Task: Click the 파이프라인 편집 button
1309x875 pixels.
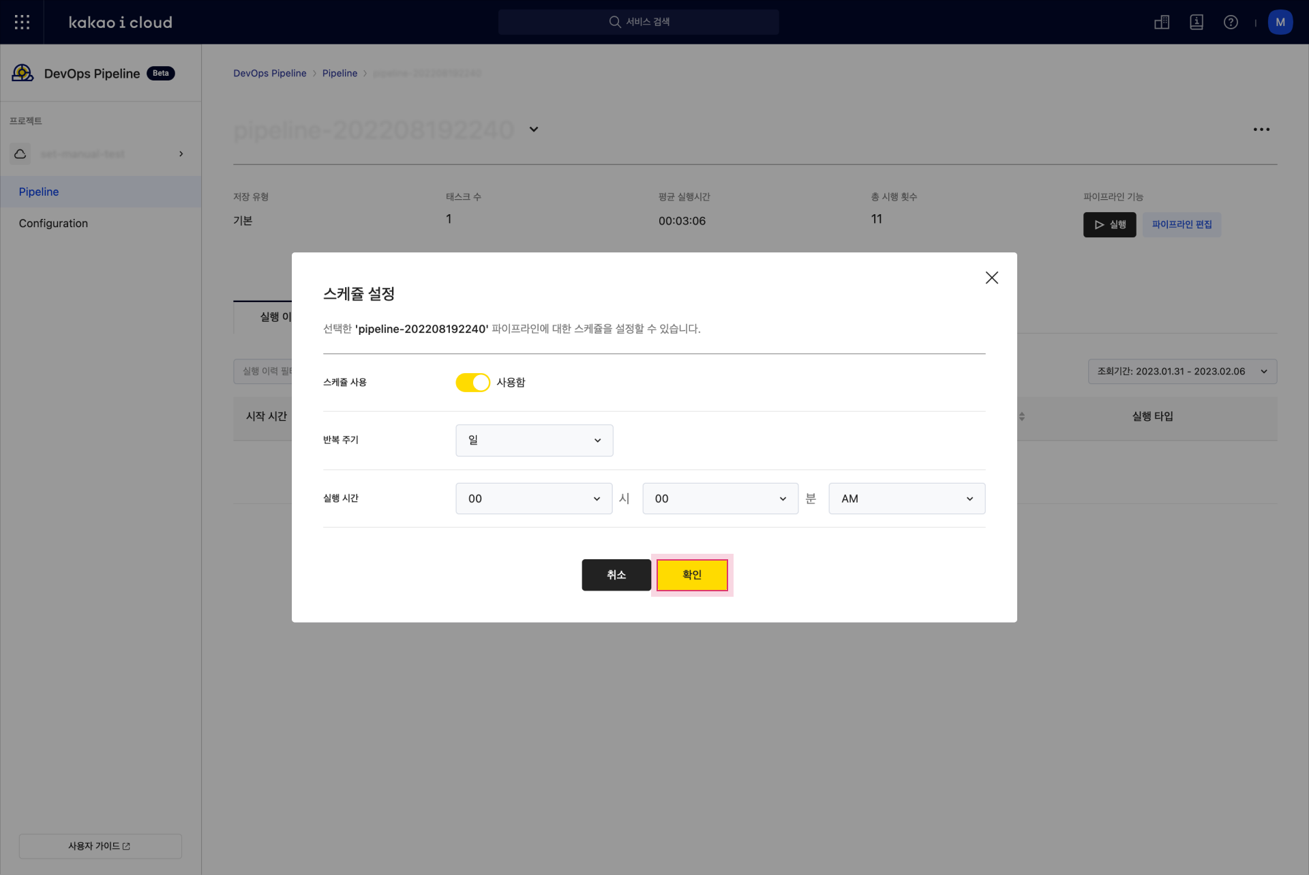Action: point(1182,224)
